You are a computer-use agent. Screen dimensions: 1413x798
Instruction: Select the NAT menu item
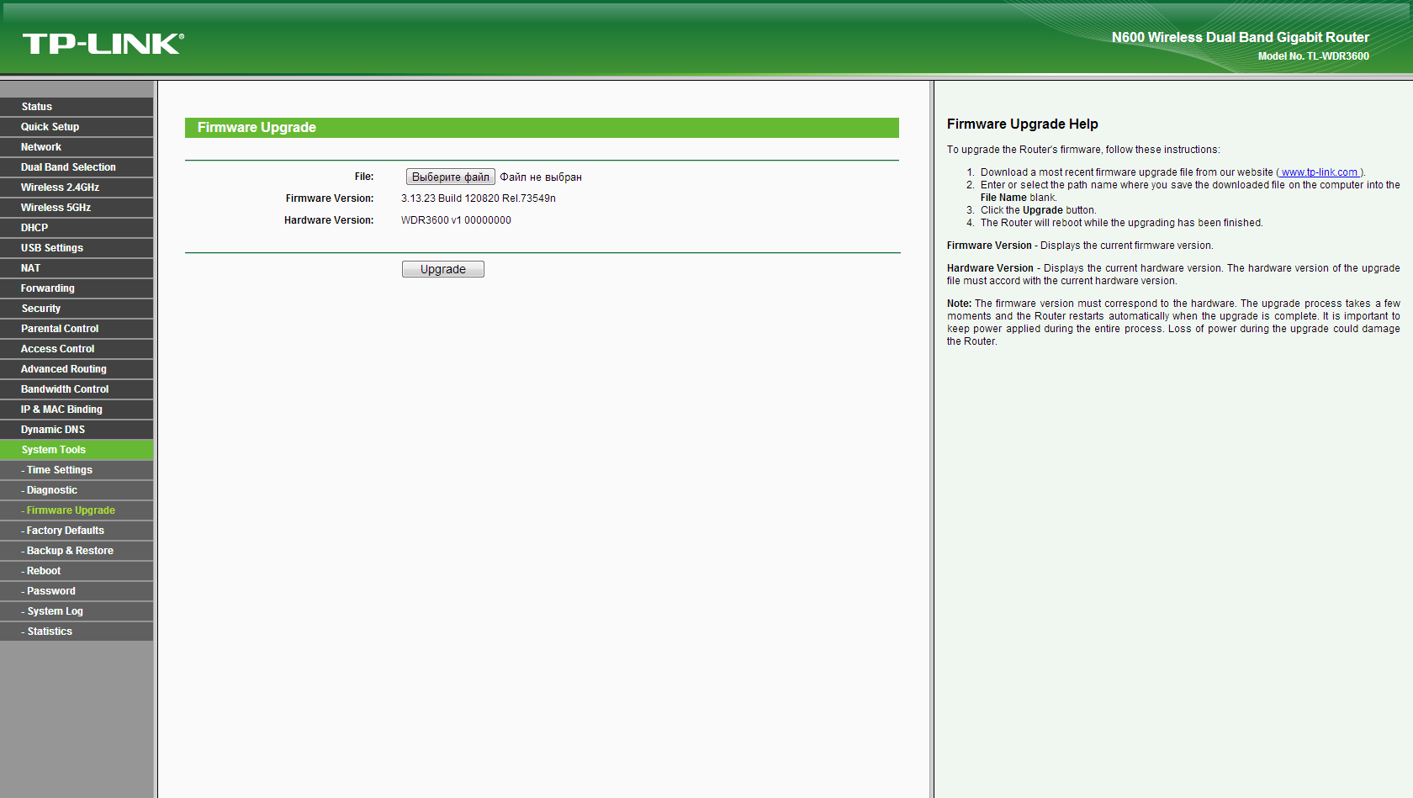77,268
